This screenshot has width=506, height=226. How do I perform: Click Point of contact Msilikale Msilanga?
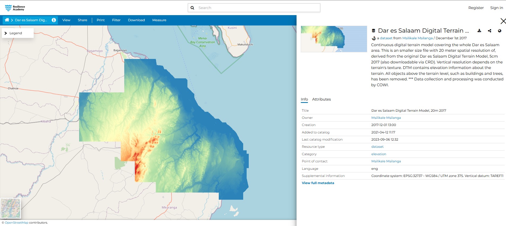coord(386,161)
